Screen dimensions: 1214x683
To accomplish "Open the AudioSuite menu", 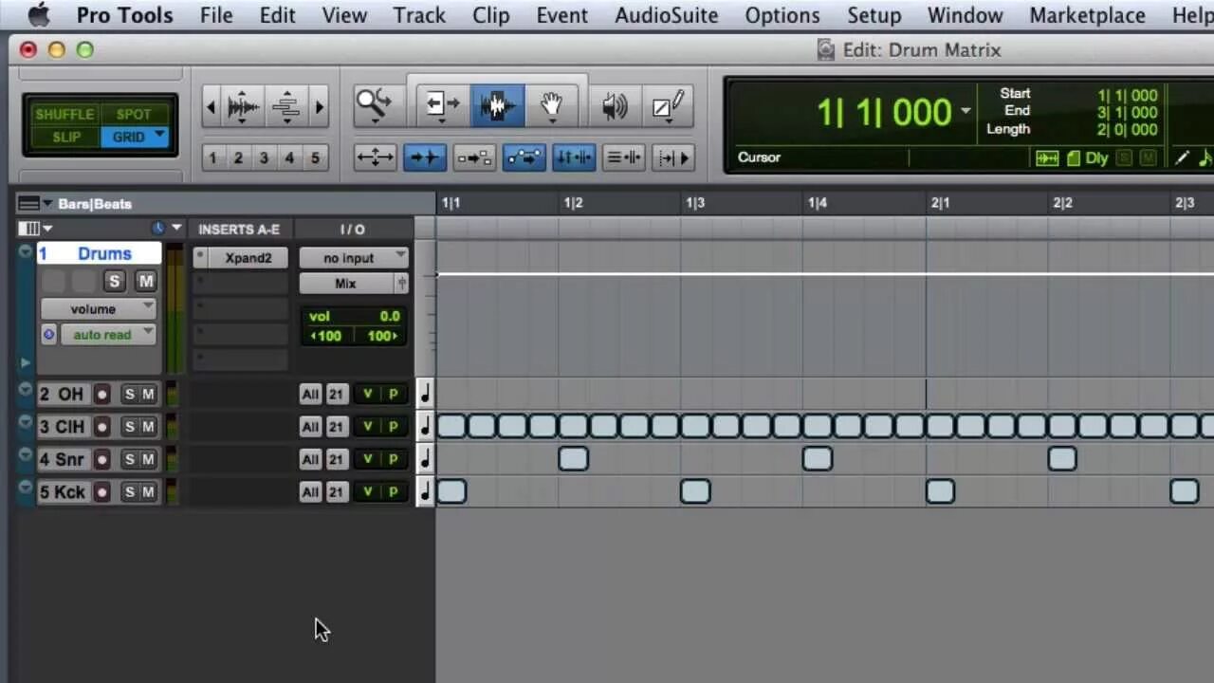I will (667, 15).
